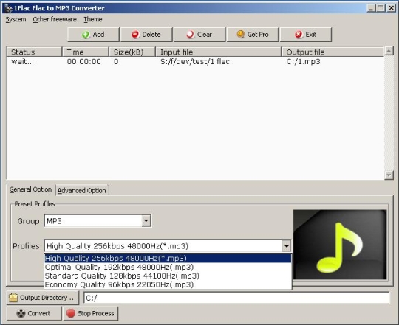This screenshot has width=399, height=325.
Task: Click the wait... status cell
Action: (x=22, y=62)
